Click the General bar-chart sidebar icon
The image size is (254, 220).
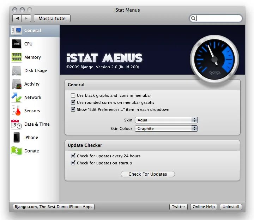pos(17,30)
